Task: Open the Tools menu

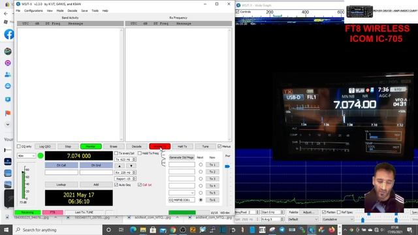Action: click(95, 10)
